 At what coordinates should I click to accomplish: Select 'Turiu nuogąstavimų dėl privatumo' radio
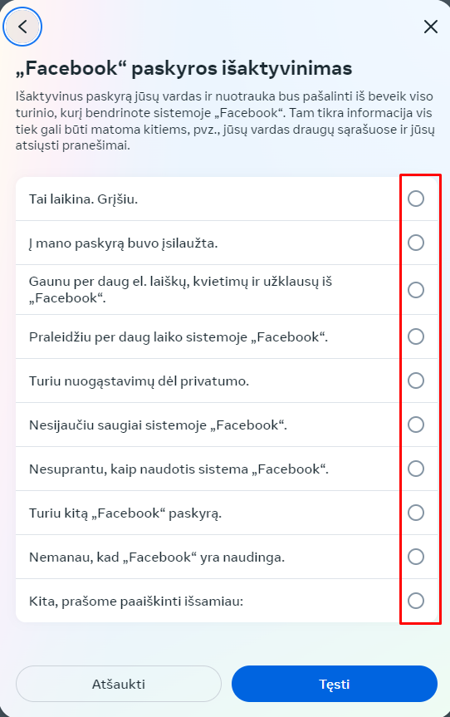[x=416, y=381]
